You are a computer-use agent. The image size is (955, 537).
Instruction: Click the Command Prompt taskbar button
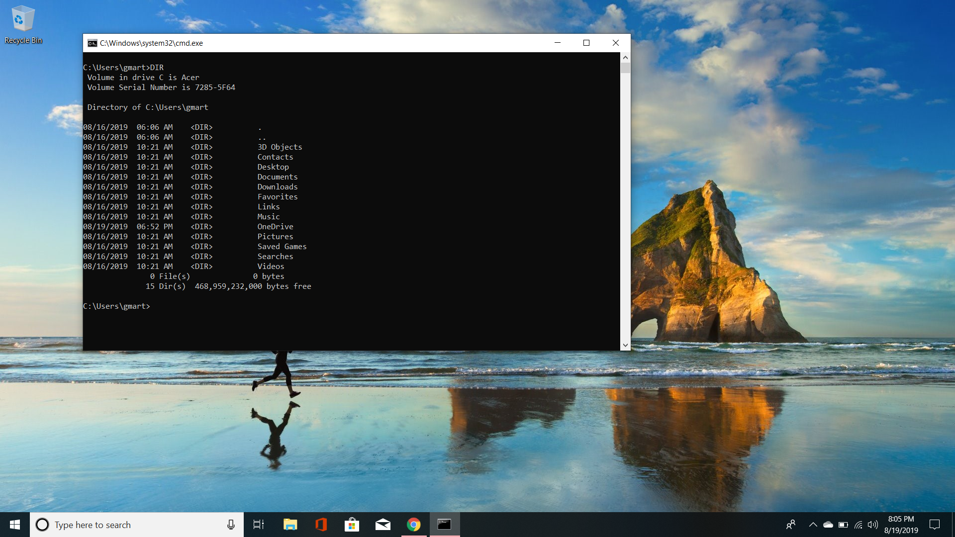pos(444,525)
